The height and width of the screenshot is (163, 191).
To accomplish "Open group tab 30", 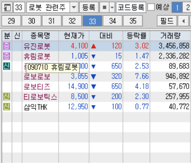I will click(x=32, y=21).
